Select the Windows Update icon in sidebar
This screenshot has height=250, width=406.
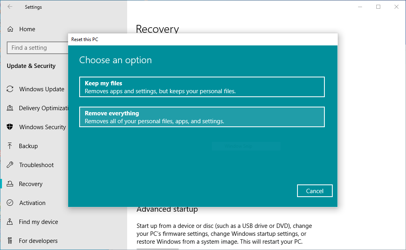10,89
